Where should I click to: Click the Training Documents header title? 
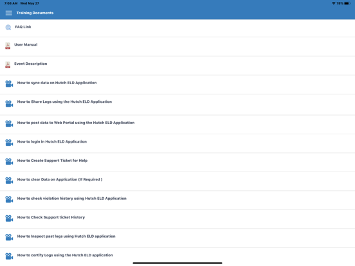pos(35,13)
